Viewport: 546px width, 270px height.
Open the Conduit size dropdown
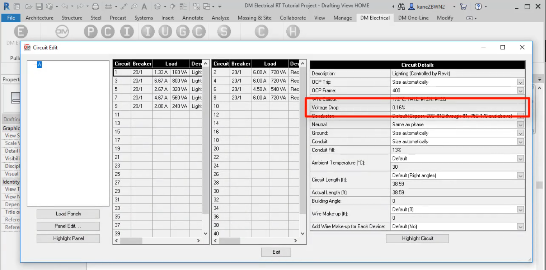pyautogui.click(x=520, y=142)
